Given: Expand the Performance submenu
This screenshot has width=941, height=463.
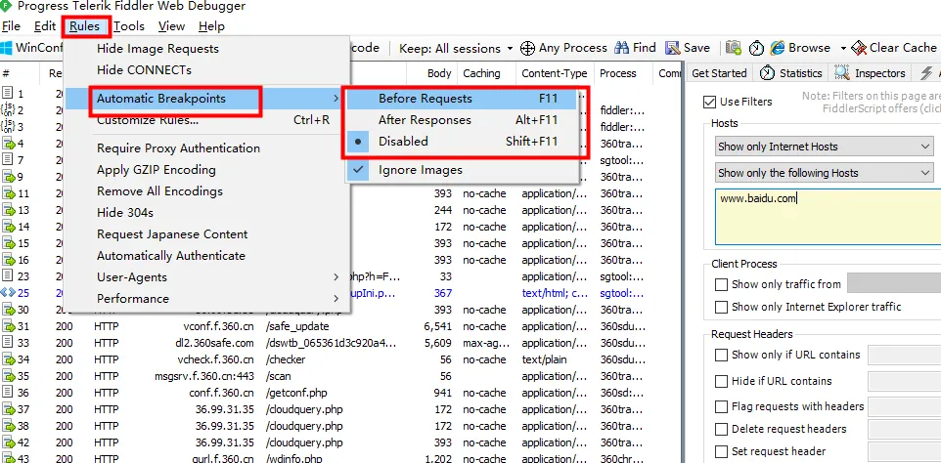Looking at the screenshot, I should pyautogui.click(x=207, y=299).
